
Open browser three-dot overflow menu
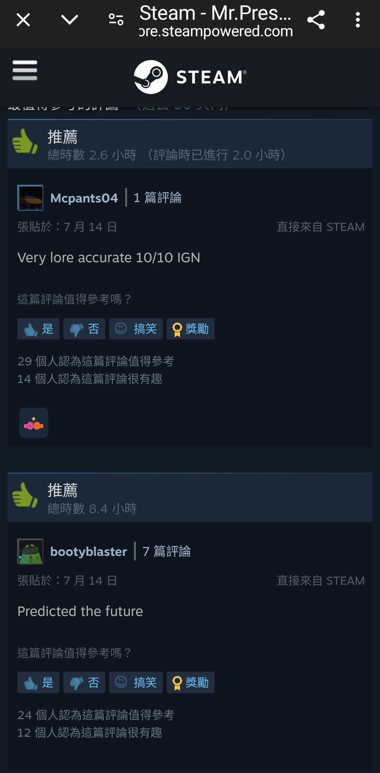[358, 20]
